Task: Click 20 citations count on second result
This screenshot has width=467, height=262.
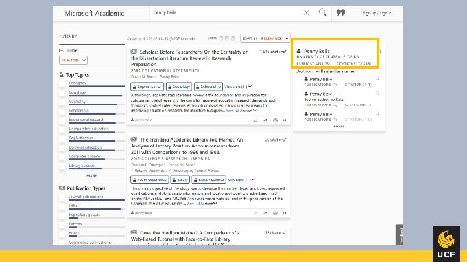Action: click(x=276, y=140)
